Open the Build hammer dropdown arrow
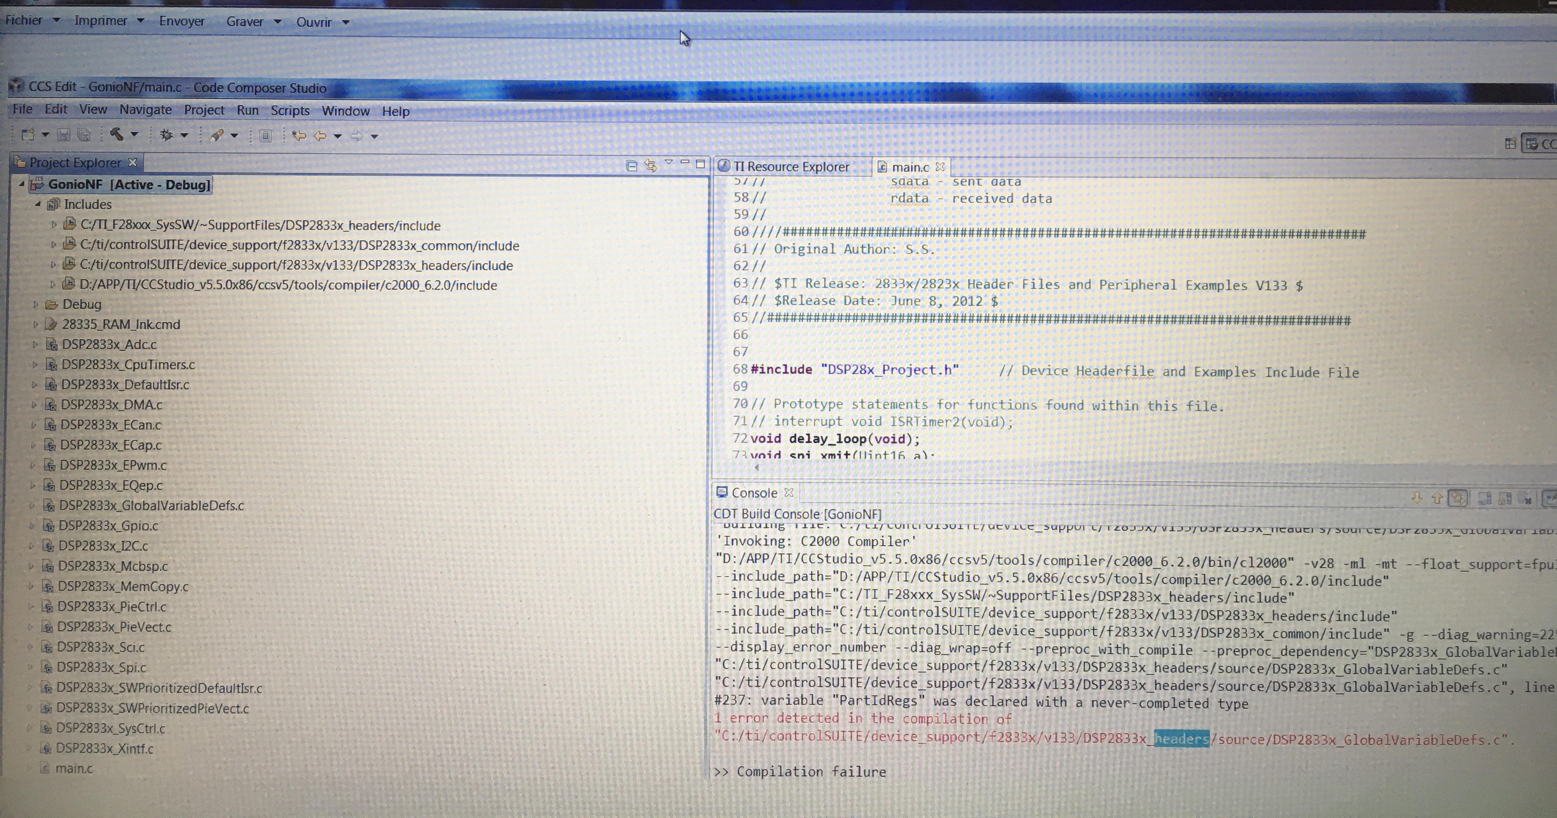Viewport: 1557px width, 818px height. coord(135,134)
